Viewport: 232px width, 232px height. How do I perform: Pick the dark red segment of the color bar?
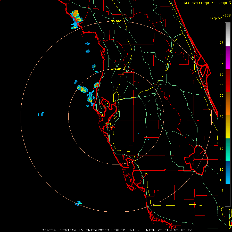228,81
